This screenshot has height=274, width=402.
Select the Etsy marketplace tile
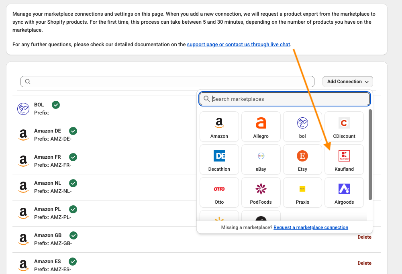tap(302, 159)
